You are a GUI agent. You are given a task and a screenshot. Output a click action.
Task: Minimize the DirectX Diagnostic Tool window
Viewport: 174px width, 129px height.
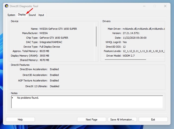144,6
